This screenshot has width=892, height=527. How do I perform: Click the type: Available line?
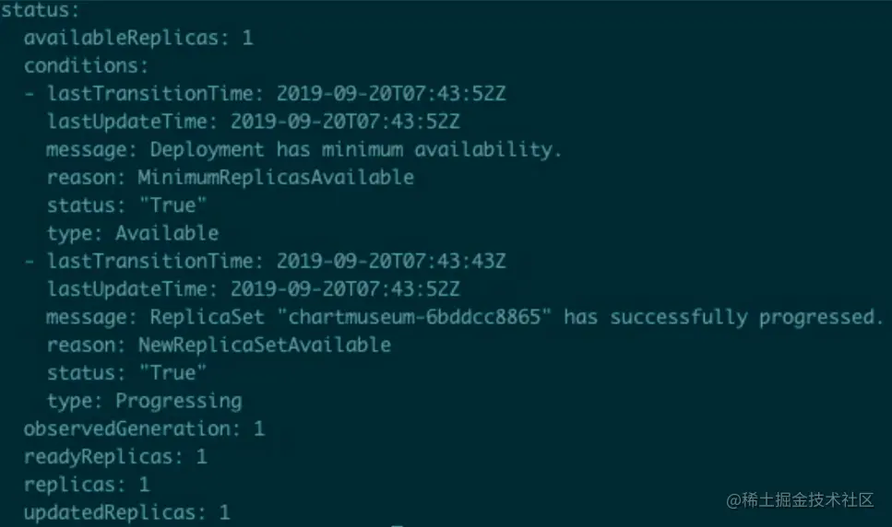tap(133, 233)
